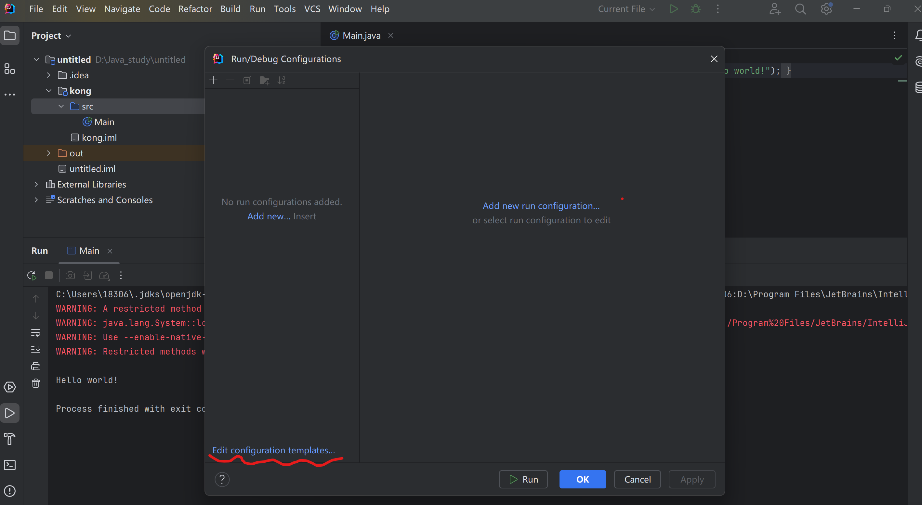Image resolution: width=922 pixels, height=505 pixels.
Task: Click the Cancel button
Action: point(638,479)
